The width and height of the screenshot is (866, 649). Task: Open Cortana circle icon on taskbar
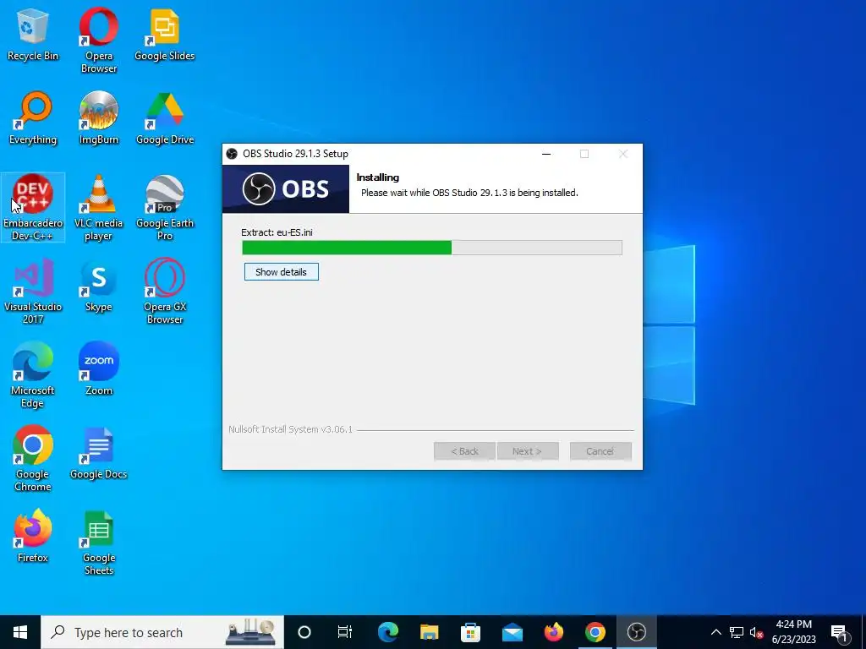(x=304, y=632)
